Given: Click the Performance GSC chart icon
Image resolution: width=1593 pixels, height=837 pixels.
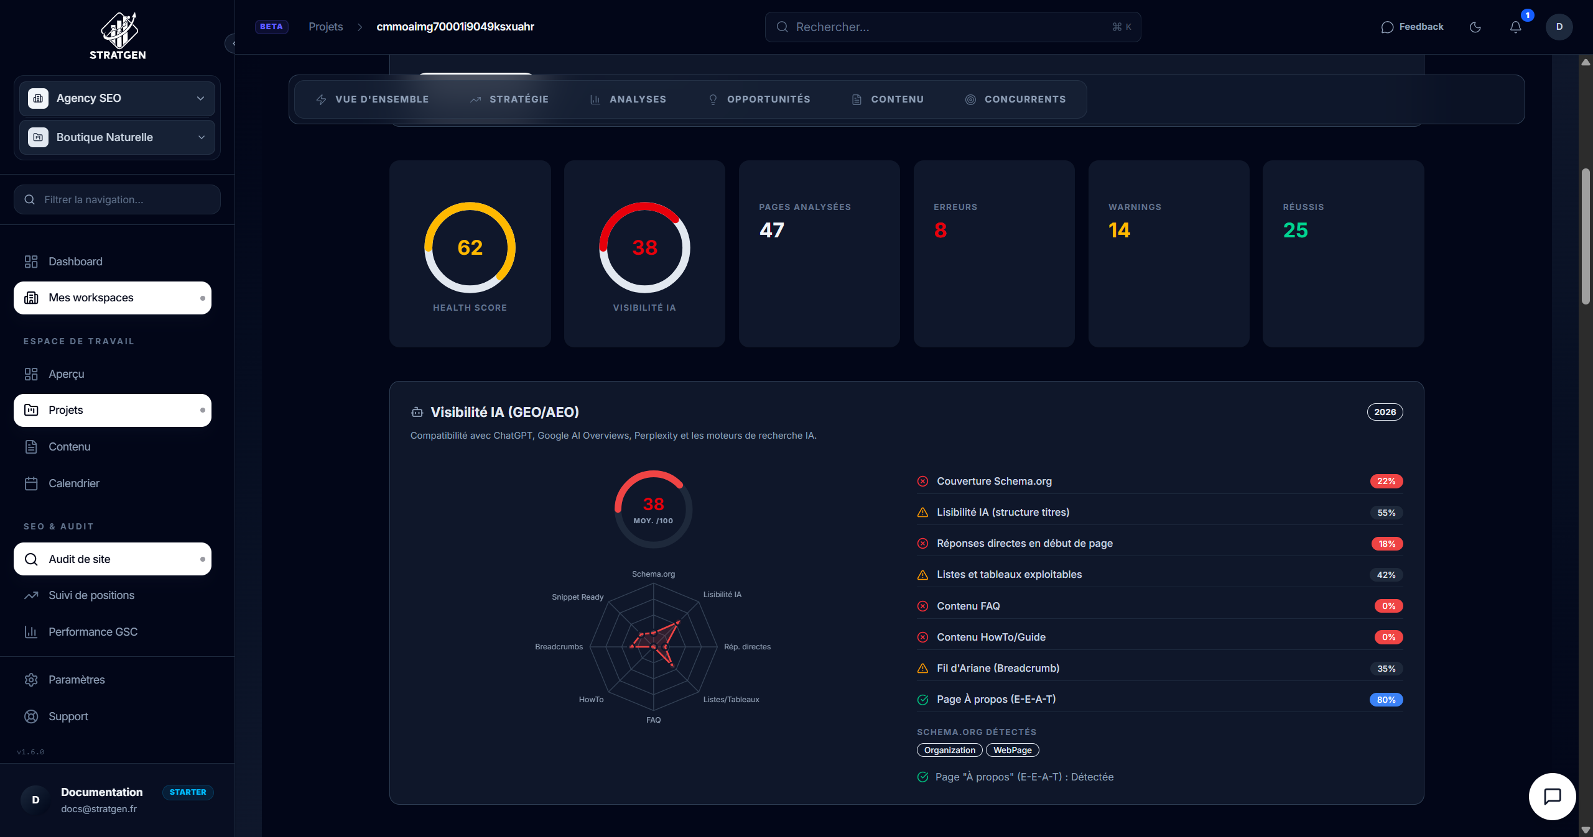Looking at the screenshot, I should point(31,632).
